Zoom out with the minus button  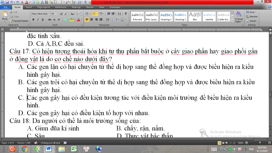[x=246, y=143]
